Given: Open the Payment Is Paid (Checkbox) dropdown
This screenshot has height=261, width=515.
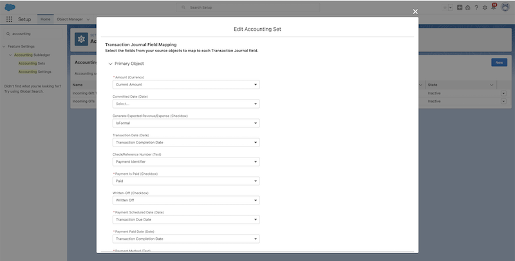Looking at the screenshot, I should coord(186,181).
